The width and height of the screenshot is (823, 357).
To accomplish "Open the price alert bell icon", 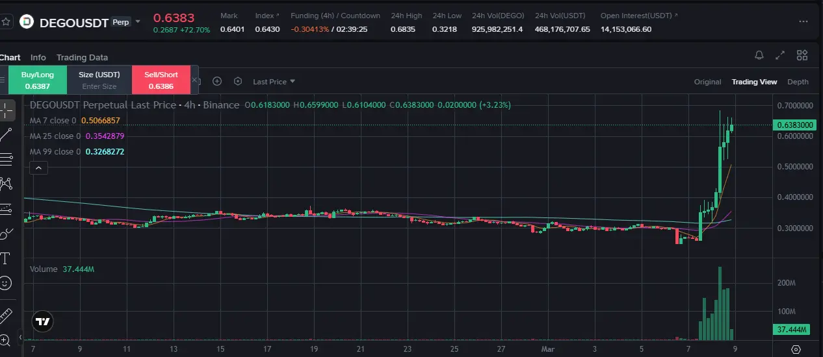I will [759, 55].
